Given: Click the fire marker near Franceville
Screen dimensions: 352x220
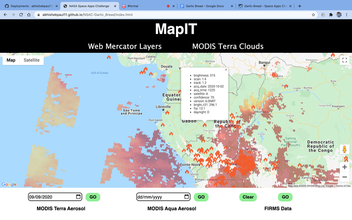Looking at the screenshot, I should (x=205, y=125).
